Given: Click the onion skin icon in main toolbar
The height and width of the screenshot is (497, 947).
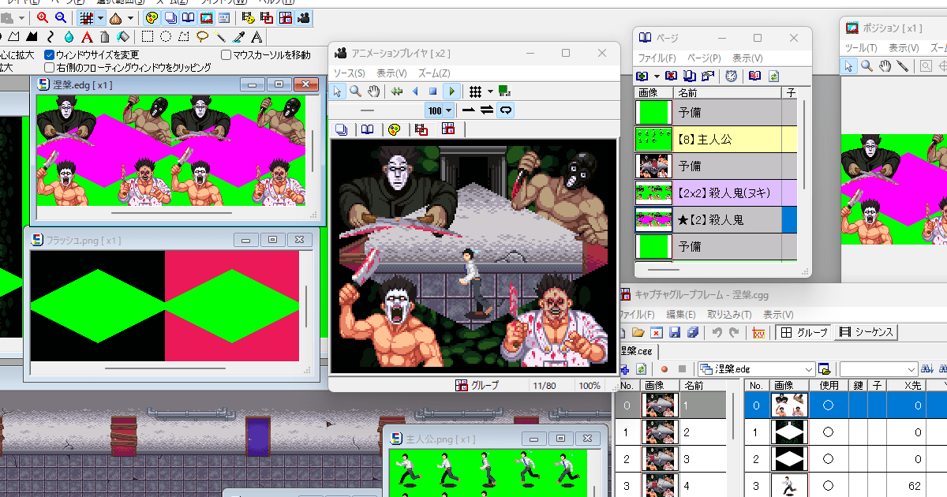Looking at the screenshot, I should [x=115, y=17].
